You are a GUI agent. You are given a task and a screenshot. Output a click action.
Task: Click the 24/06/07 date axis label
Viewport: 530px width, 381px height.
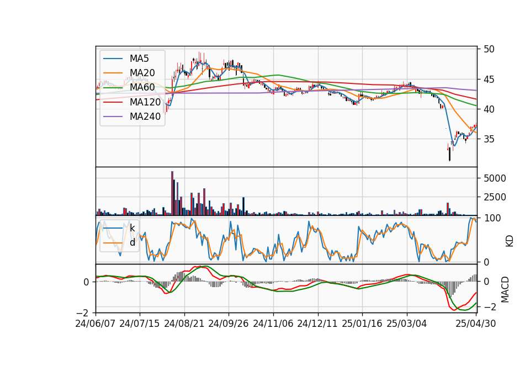coord(96,324)
